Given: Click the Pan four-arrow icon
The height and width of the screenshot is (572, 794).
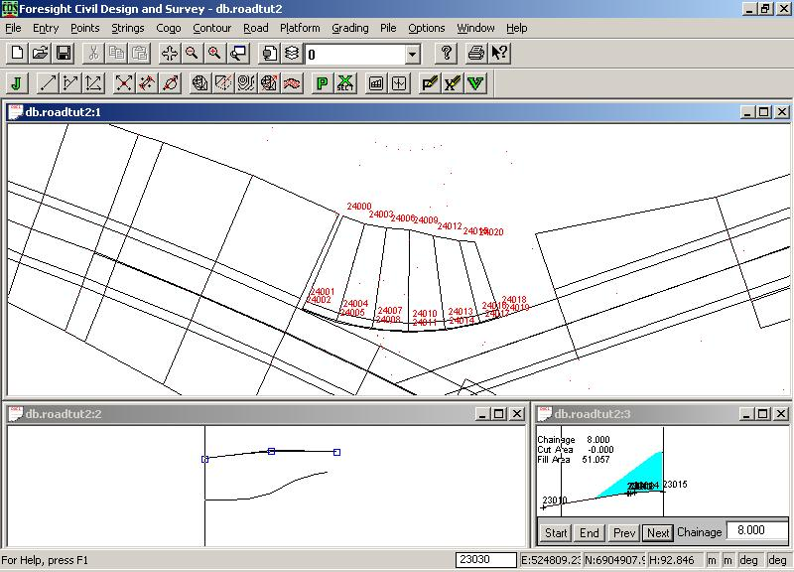Looking at the screenshot, I should pos(170,54).
